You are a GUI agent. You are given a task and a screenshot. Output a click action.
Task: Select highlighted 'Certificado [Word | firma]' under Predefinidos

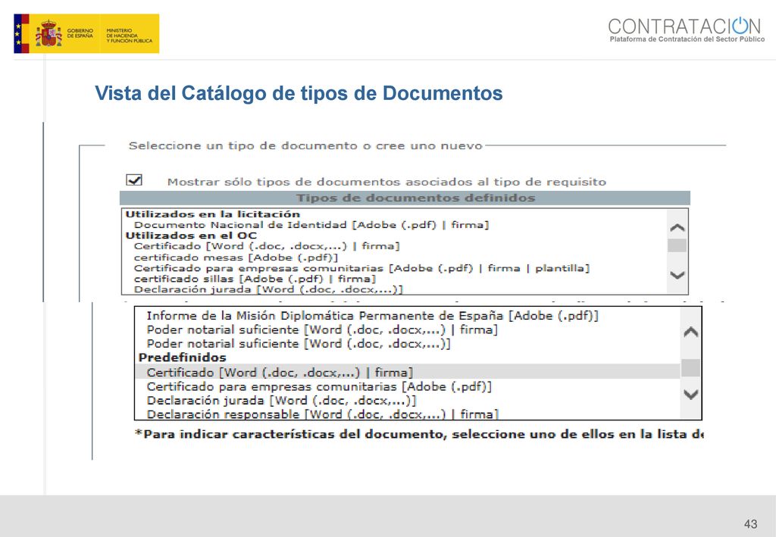click(407, 372)
